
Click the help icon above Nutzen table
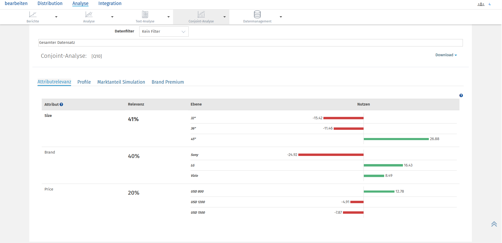(x=461, y=96)
